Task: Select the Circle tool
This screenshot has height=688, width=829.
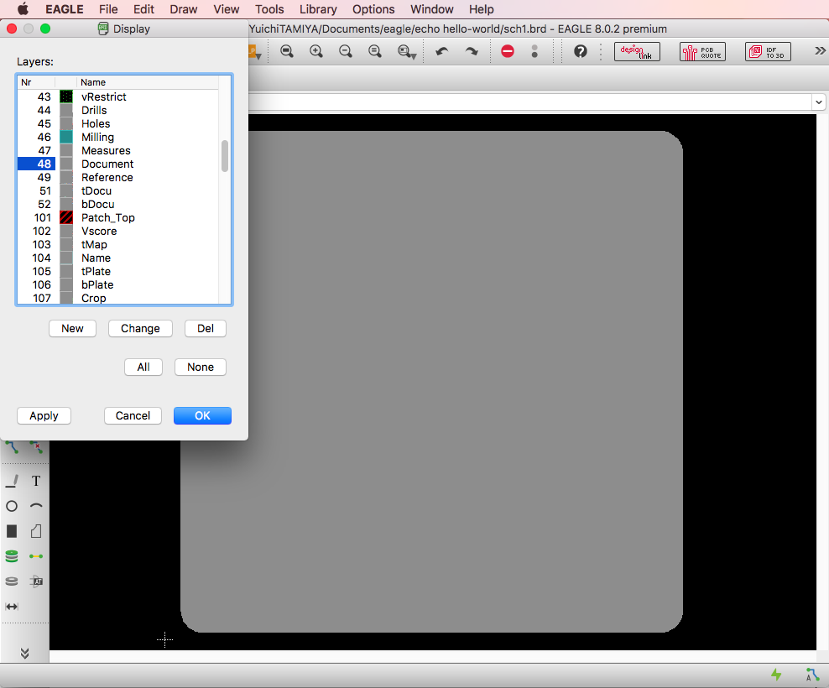Action: pyautogui.click(x=12, y=506)
